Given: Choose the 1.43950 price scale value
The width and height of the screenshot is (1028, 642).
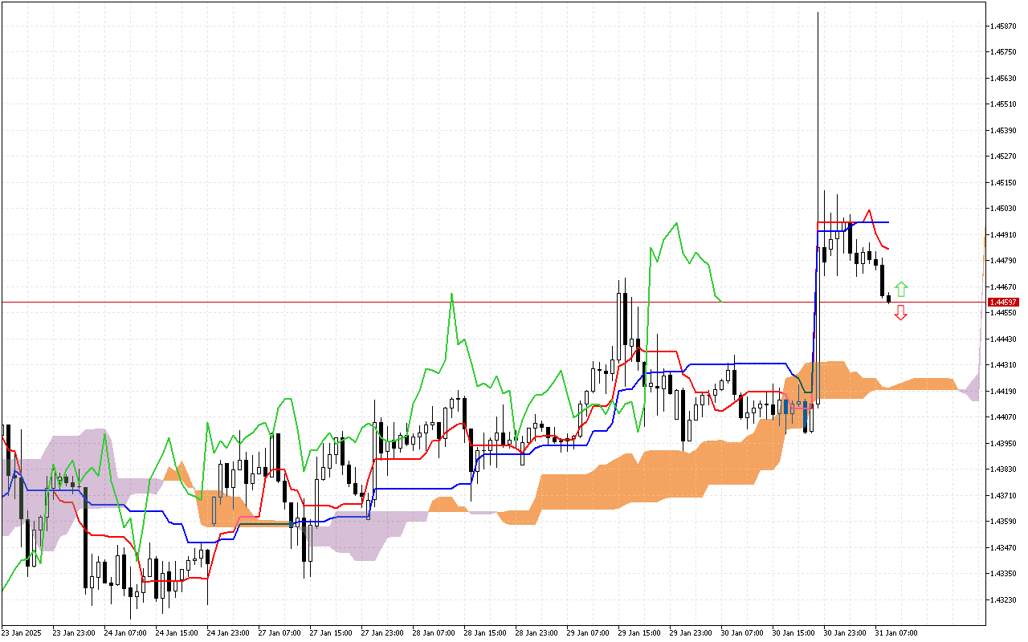Looking at the screenshot, I should (x=1004, y=444).
